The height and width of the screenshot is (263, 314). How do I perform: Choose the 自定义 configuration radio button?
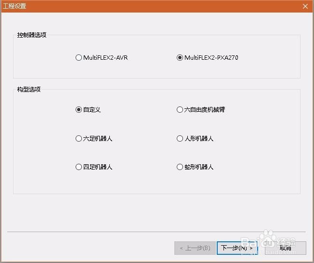(88, 109)
